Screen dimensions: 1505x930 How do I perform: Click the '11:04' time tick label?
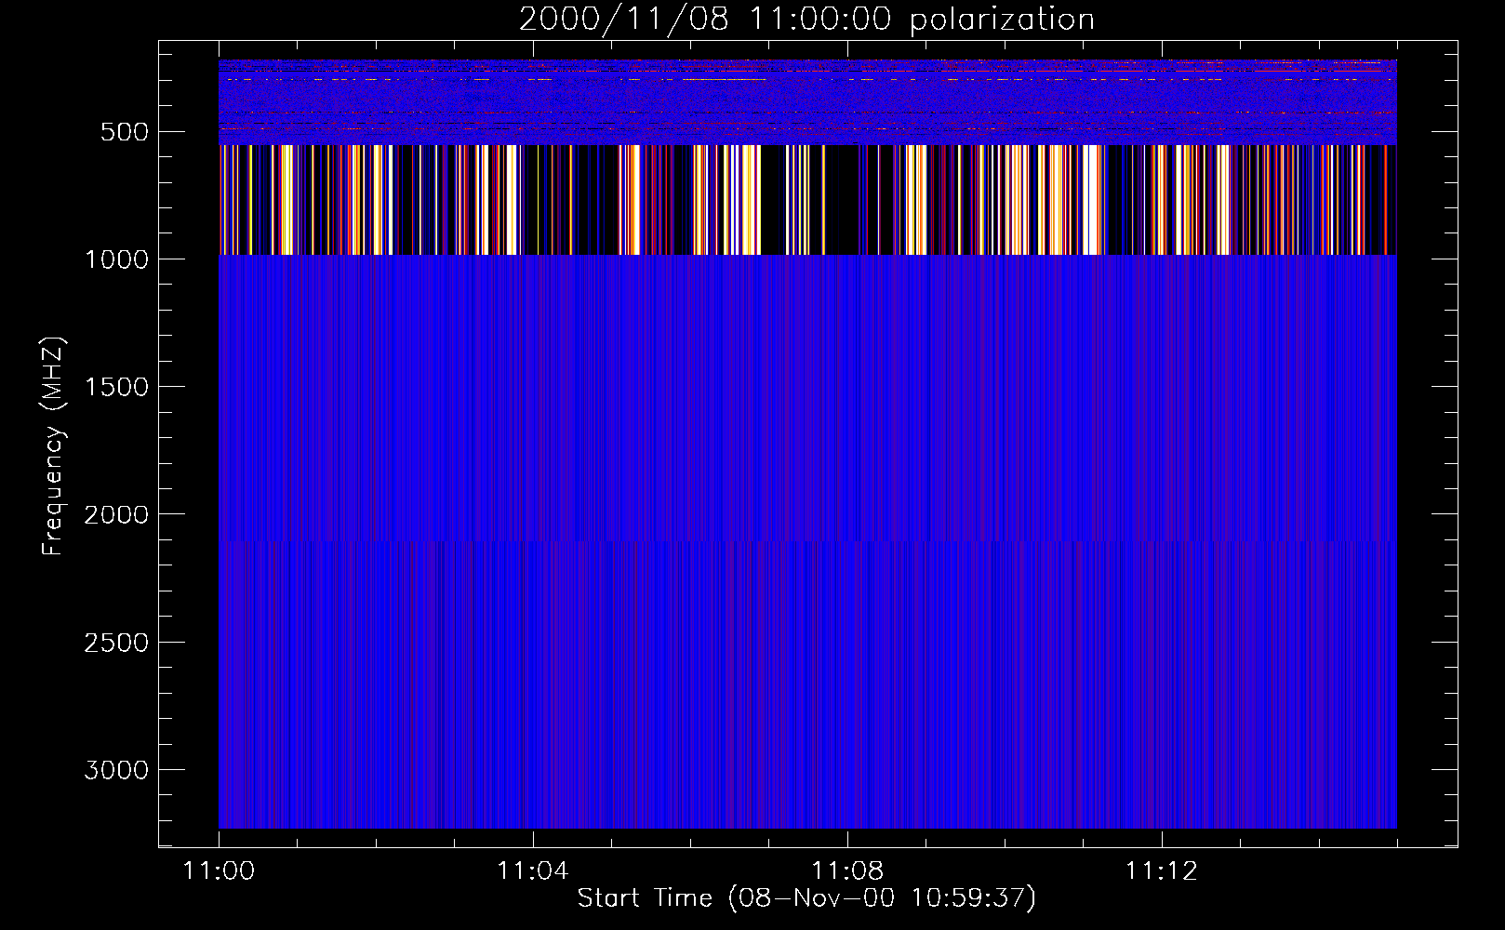533,871
